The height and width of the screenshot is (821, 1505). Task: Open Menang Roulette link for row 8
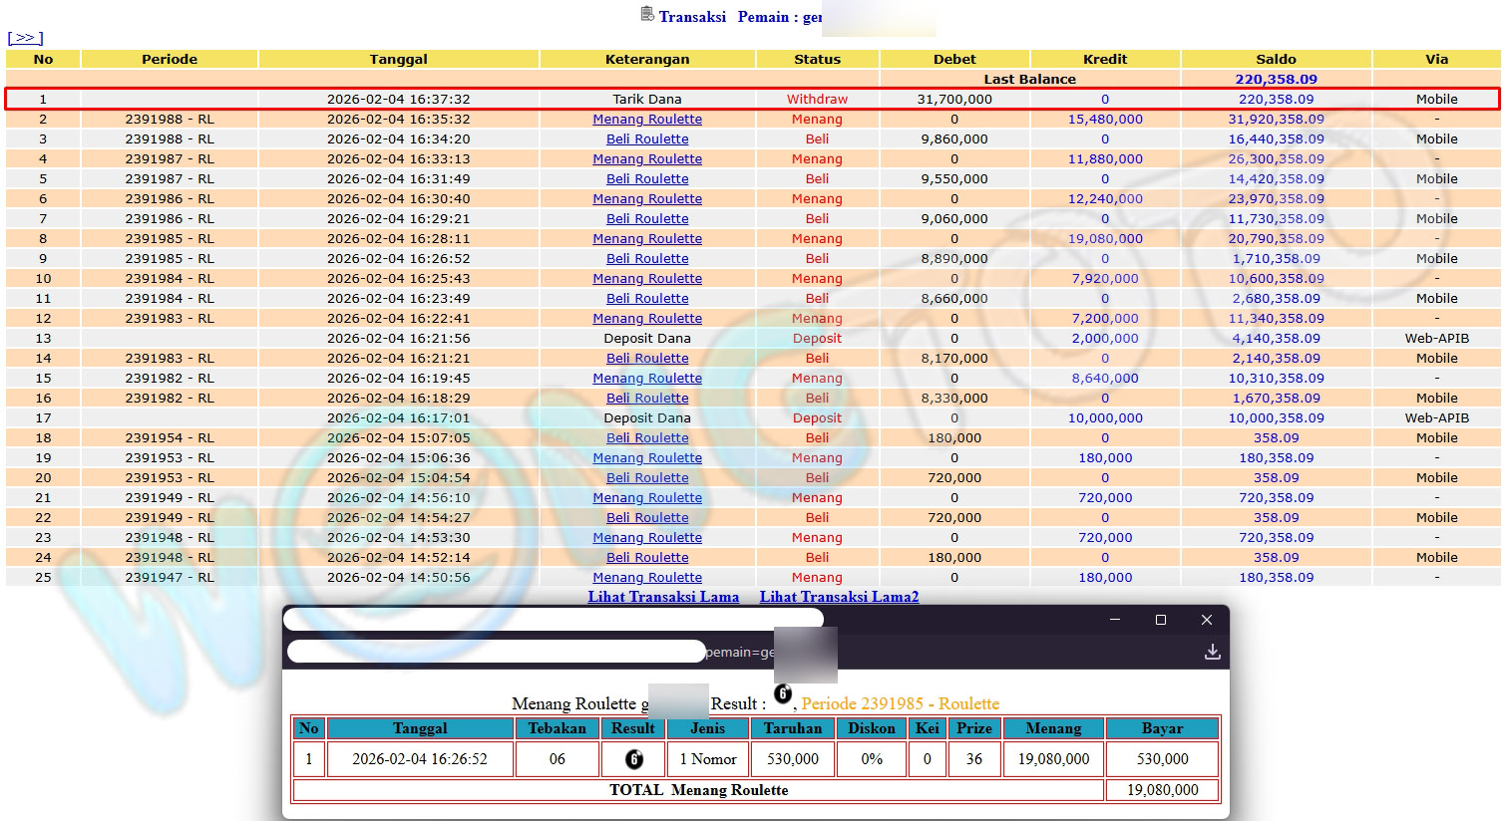pyautogui.click(x=647, y=239)
